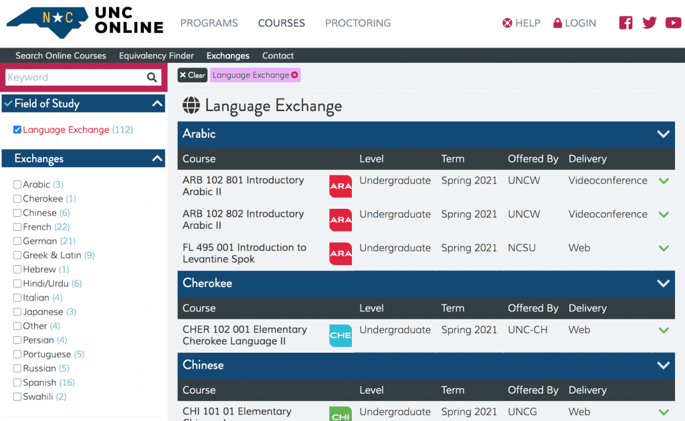Expand details for CHER 102 001 row
This screenshot has width=685, height=421.
pos(664,331)
